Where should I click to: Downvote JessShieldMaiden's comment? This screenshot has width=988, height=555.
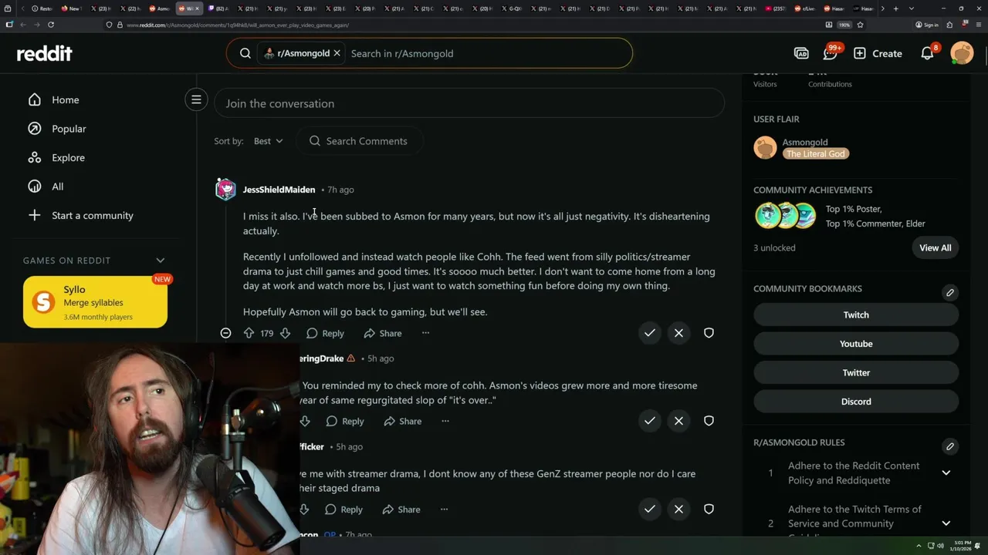(285, 333)
